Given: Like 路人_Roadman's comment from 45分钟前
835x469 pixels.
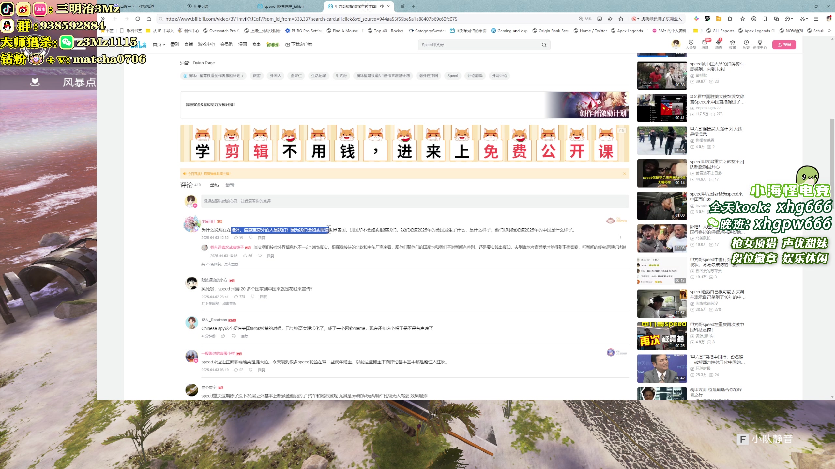Looking at the screenshot, I should coord(223,336).
